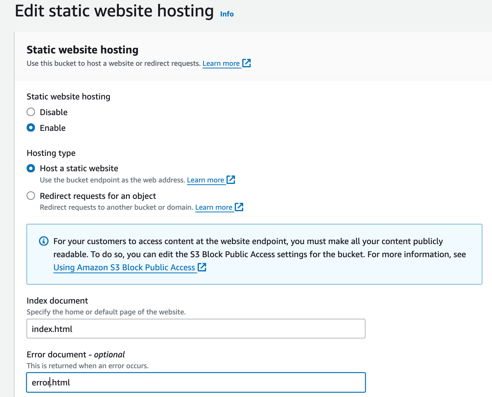Click the external link icon beside header Learn more
Screen dimensions: 492x397
(247, 63)
